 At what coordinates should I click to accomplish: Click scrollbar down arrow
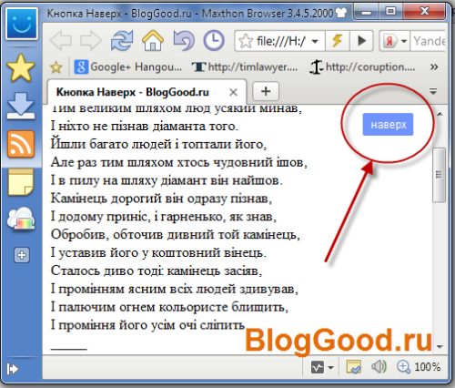pyautogui.click(x=440, y=346)
